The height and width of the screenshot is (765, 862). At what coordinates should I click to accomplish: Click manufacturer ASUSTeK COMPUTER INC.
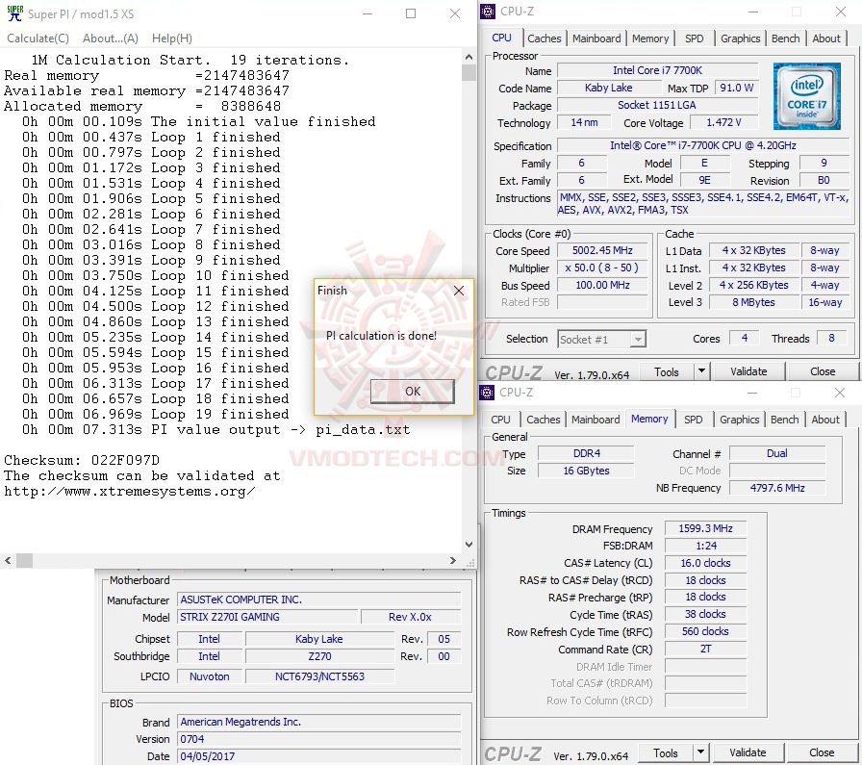click(x=318, y=599)
